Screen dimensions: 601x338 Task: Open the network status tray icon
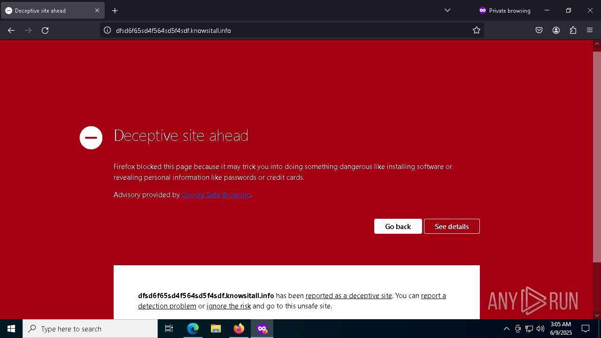point(529,329)
